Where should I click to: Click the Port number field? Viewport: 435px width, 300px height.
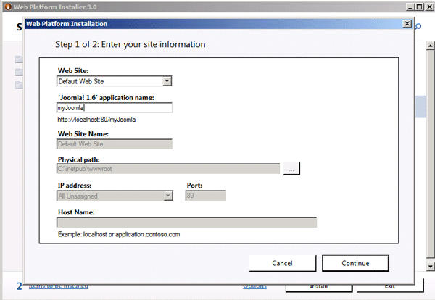[206, 195]
